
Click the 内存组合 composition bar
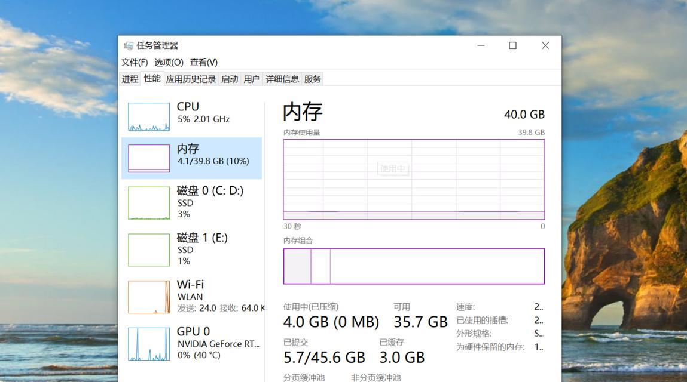(414, 266)
